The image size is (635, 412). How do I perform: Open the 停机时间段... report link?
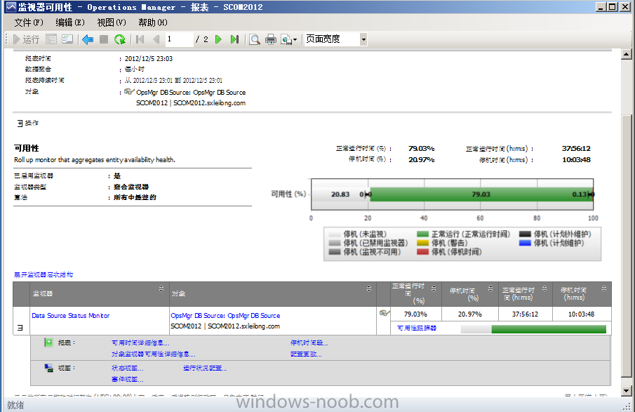[309, 343]
